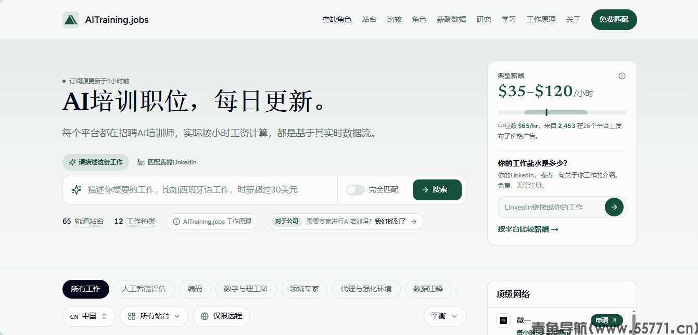Open 工作原理 in the top navigation
This screenshot has height=335, width=698.
point(541,20)
